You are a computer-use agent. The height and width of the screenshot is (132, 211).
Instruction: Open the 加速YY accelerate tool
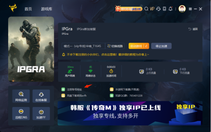[x=41, y=114]
